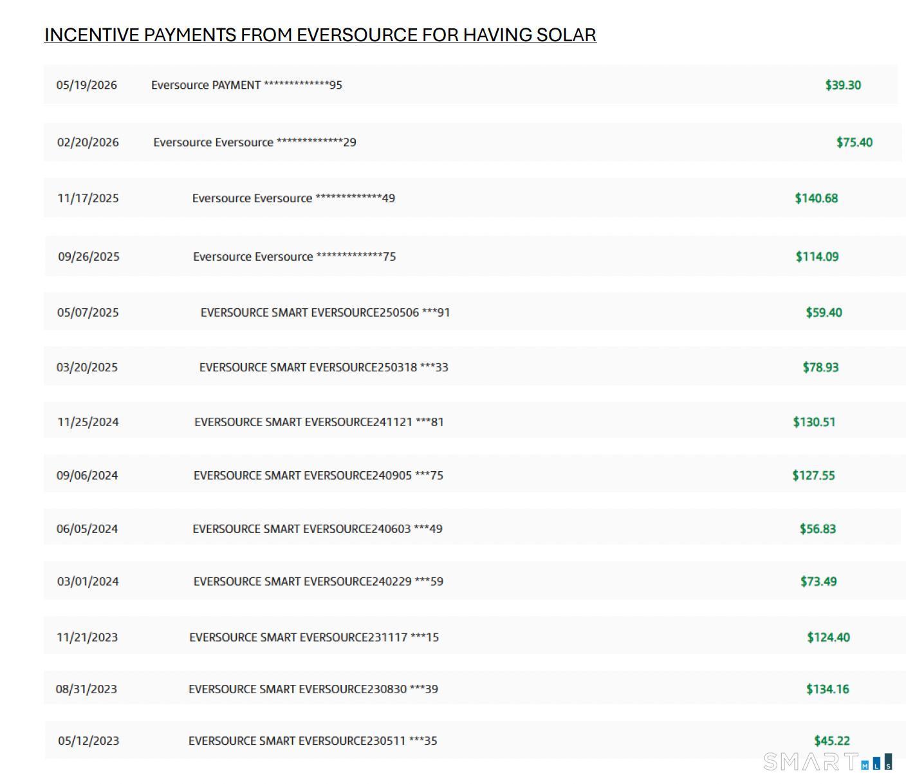Select the 11/21/2023 date
This screenshot has width=906, height=784.
(88, 638)
